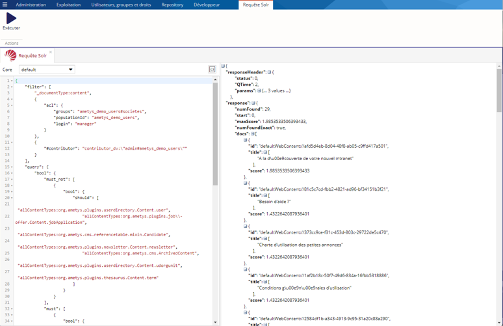Screen dimensions: 503x326
Task: Click the results panel scrollbar thumb
Action: (x=499, y=90)
